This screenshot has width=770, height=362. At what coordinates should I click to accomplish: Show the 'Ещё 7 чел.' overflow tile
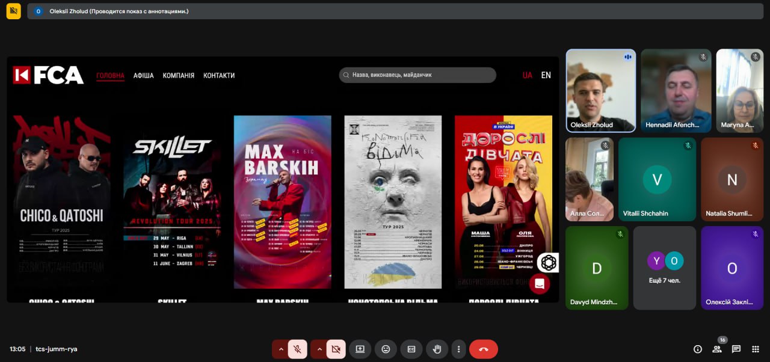(665, 268)
